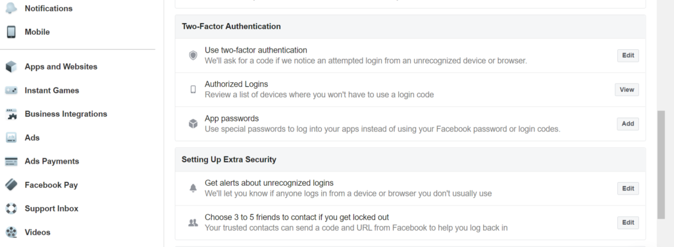The width and height of the screenshot is (674, 247).
Task: Click the Facebook Pay tag icon
Action: (11, 185)
